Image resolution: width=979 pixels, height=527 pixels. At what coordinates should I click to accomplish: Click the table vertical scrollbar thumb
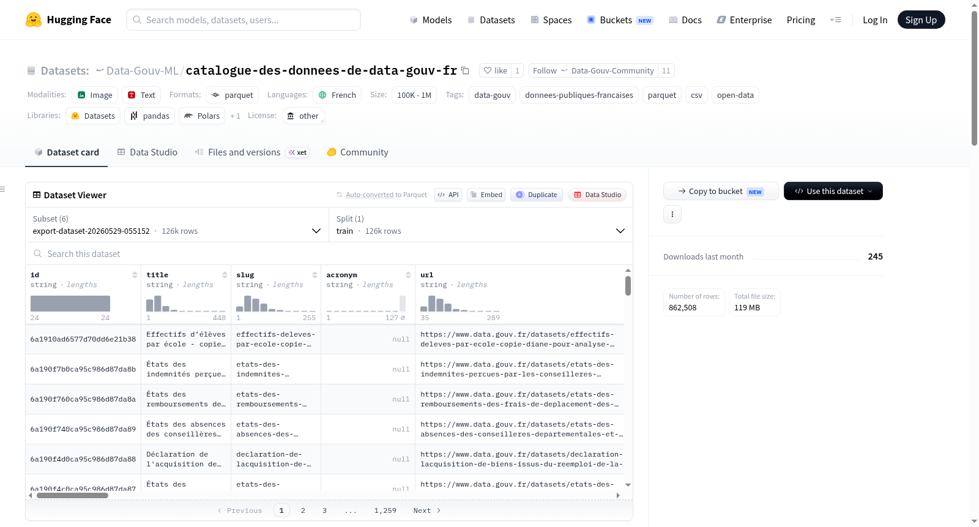(x=628, y=286)
